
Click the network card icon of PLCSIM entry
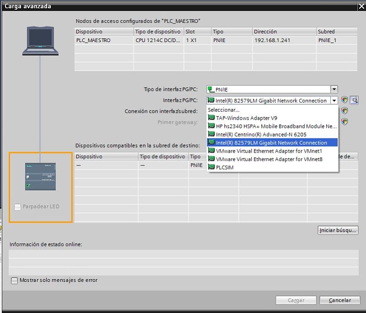[x=211, y=167]
